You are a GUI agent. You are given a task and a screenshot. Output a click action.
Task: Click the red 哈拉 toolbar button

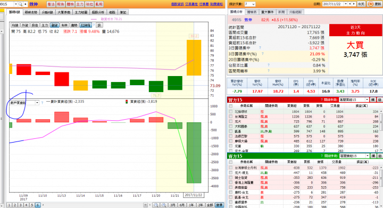(x=89, y=4)
